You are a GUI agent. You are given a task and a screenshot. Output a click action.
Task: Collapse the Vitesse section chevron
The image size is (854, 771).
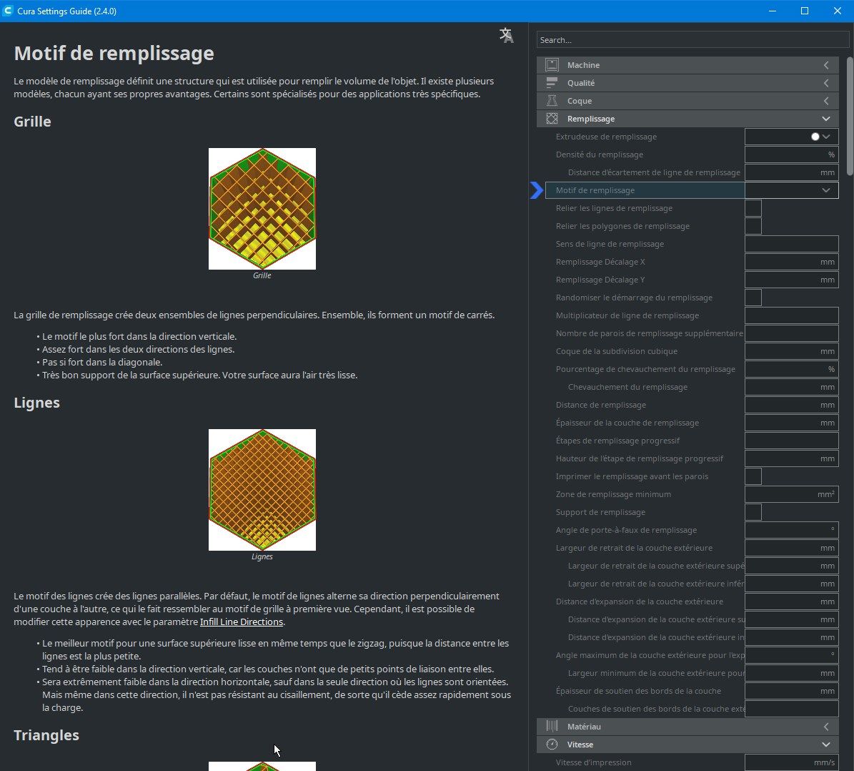pos(826,745)
